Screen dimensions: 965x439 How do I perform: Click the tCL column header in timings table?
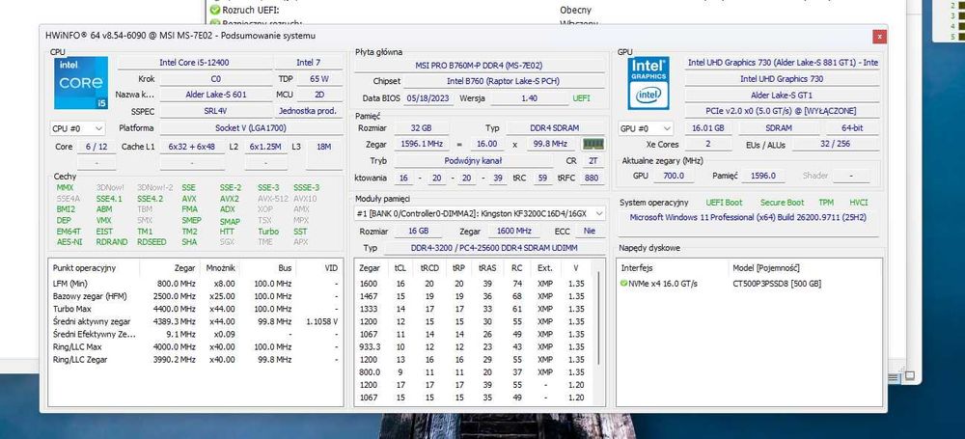click(400, 268)
